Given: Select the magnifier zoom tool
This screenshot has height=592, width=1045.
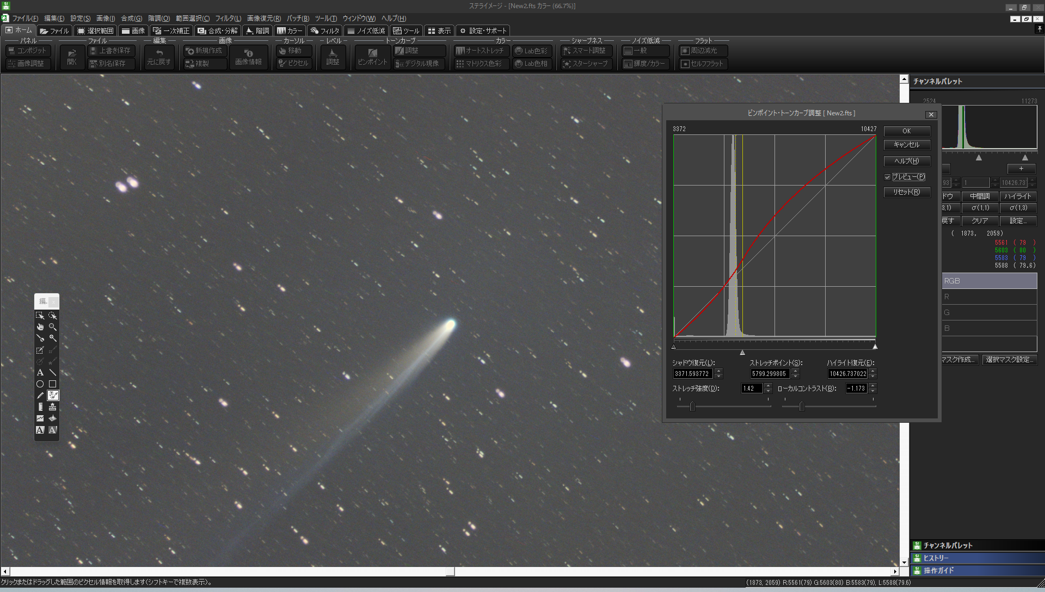Looking at the screenshot, I should point(53,327).
